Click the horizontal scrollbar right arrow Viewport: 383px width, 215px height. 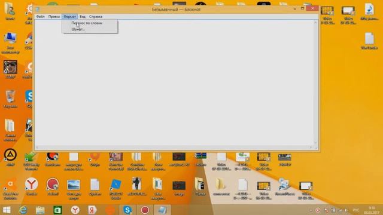pos(311,148)
